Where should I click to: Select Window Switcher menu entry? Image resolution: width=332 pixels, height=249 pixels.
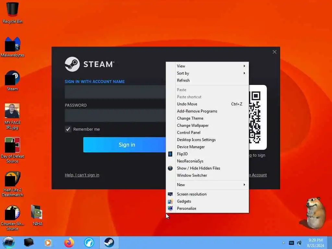[207, 175]
